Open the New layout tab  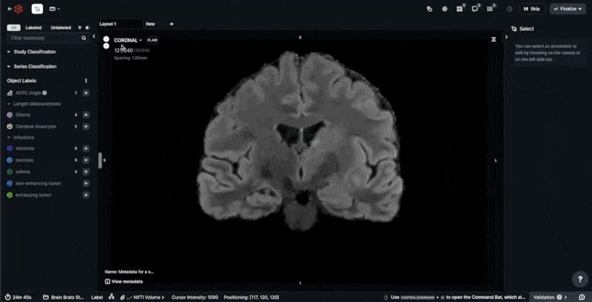point(150,24)
